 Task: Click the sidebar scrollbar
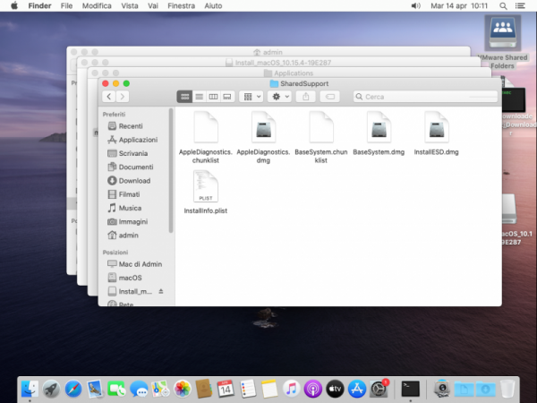tap(171, 170)
